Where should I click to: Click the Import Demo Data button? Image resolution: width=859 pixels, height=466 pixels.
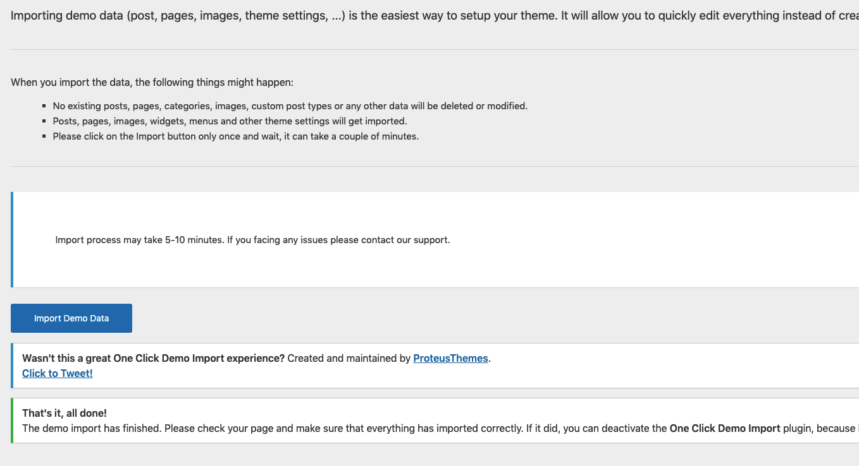pos(71,318)
